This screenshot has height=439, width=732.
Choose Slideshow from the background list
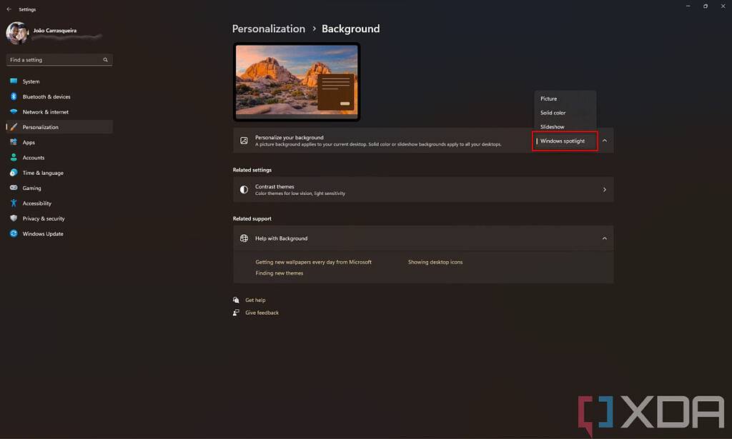pos(553,127)
